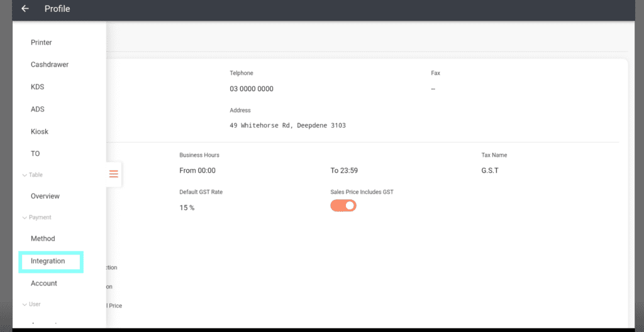Click the back arrow in header
The height and width of the screenshot is (332, 644).
[x=25, y=9]
